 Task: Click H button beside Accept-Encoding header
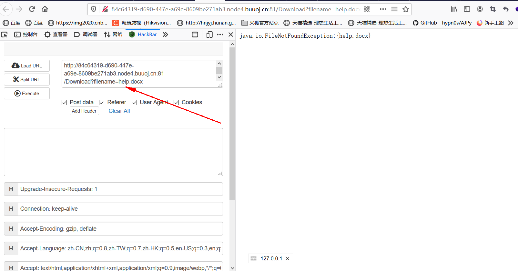click(x=11, y=229)
